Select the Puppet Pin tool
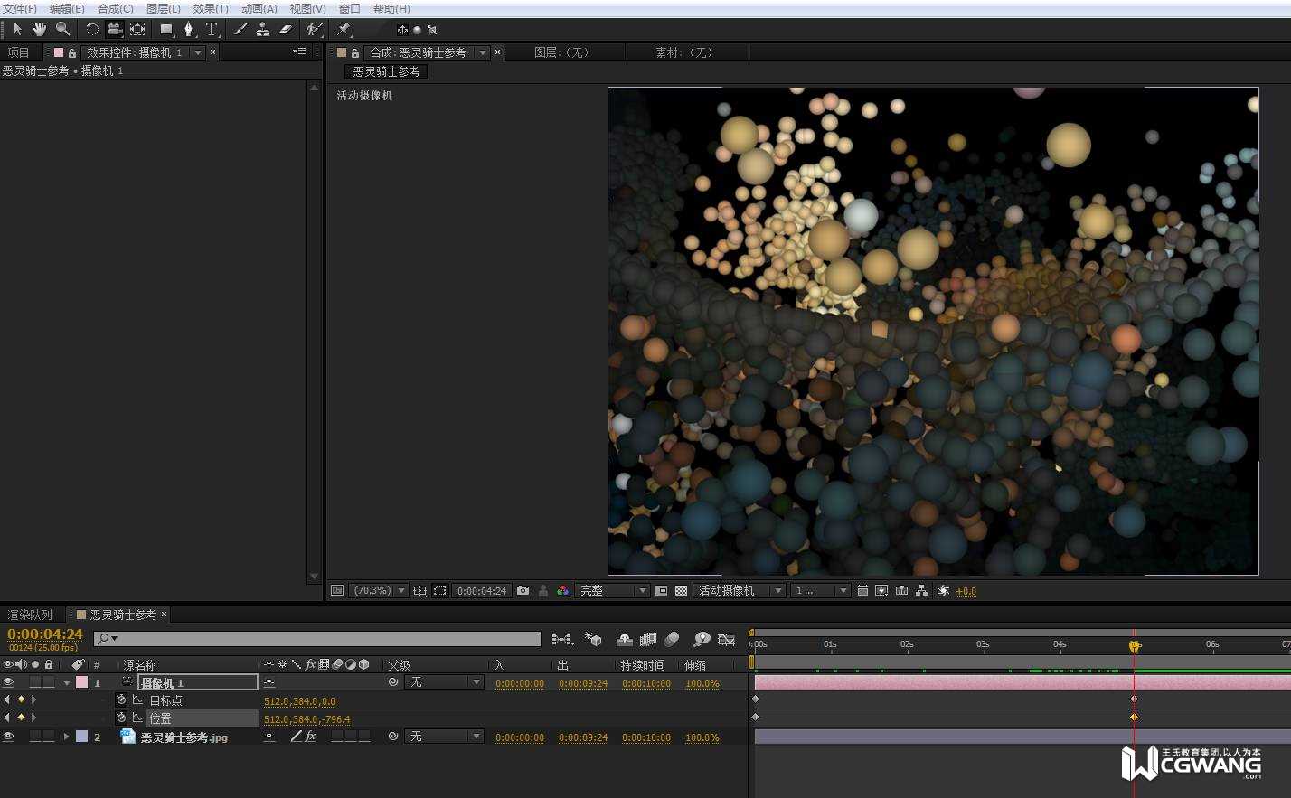 point(344,29)
